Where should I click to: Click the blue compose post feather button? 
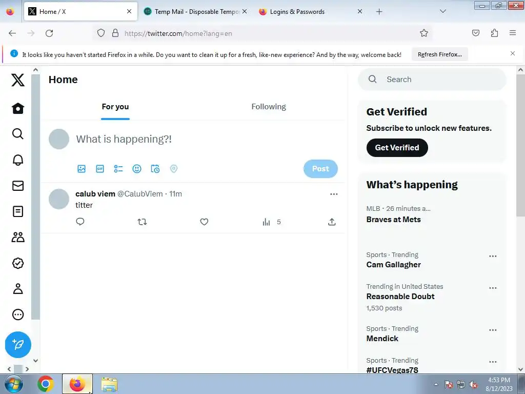(x=18, y=344)
